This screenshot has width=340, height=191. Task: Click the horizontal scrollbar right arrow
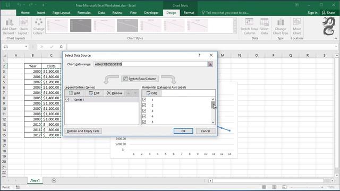tap(332, 180)
